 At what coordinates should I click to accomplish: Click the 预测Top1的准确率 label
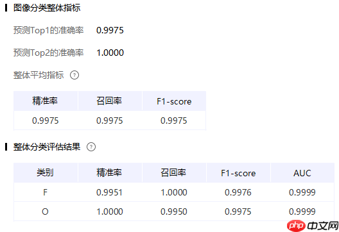click(x=48, y=30)
